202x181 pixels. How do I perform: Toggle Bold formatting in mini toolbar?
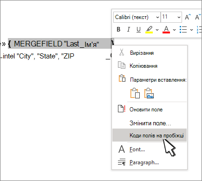[x=118, y=29]
